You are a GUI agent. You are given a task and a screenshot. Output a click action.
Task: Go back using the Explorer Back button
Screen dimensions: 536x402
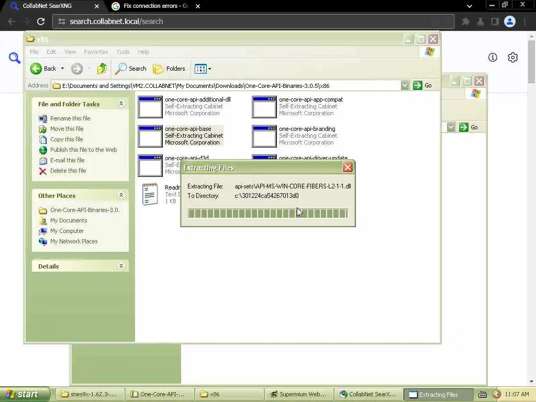pyautogui.click(x=43, y=69)
